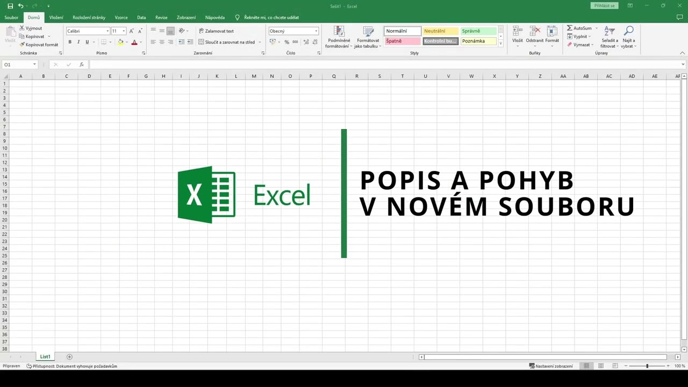
Task: Open Vyplnit fill menu
Action: click(578, 37)
